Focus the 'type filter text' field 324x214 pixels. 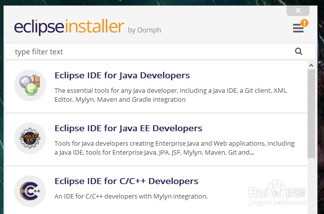(160, 52)
